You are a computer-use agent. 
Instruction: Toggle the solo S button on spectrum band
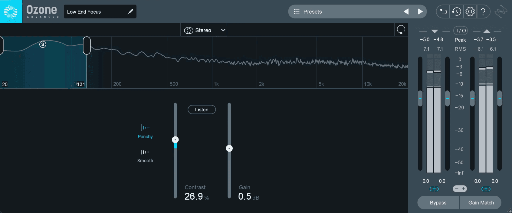point(43,44)
